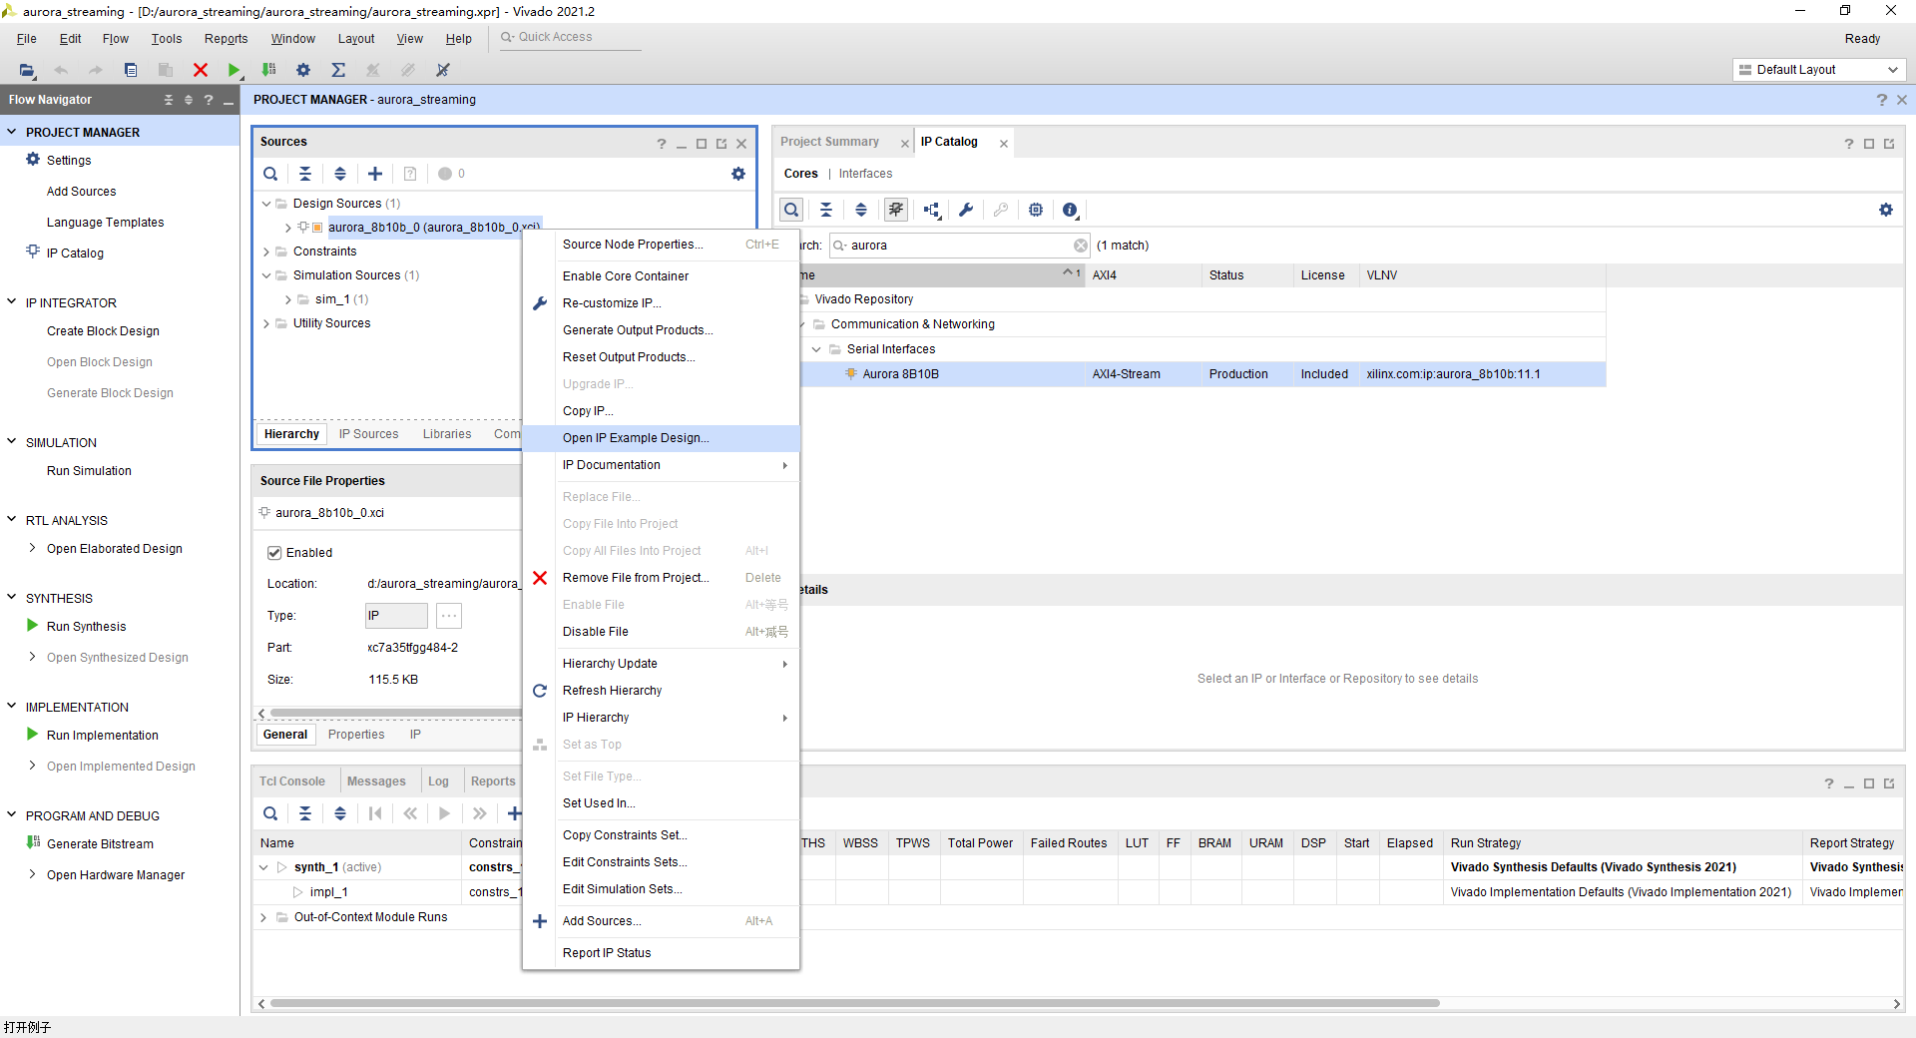
Task: Click the Sigma reports toolbar icon
Action: 338,70
